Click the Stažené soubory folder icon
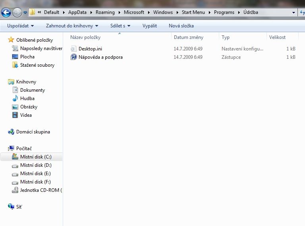 [15, 65]
